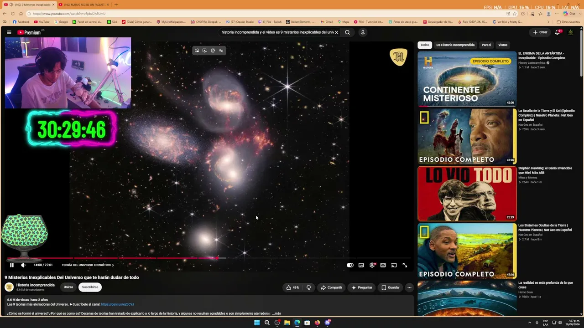Open the Kick bookmark
584x328 pixels.
point(112,22)
